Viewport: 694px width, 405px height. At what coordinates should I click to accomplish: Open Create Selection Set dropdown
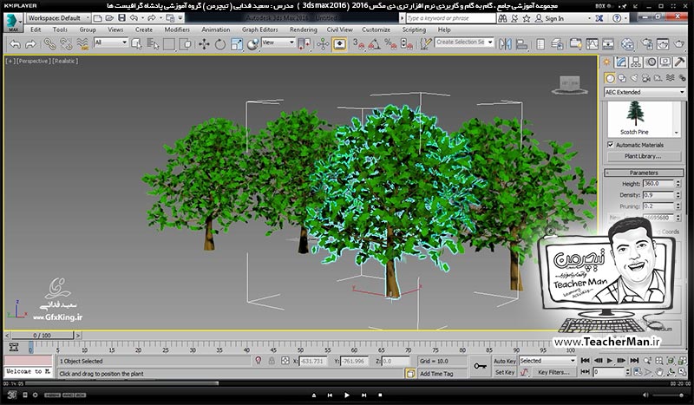coord(464,42)
